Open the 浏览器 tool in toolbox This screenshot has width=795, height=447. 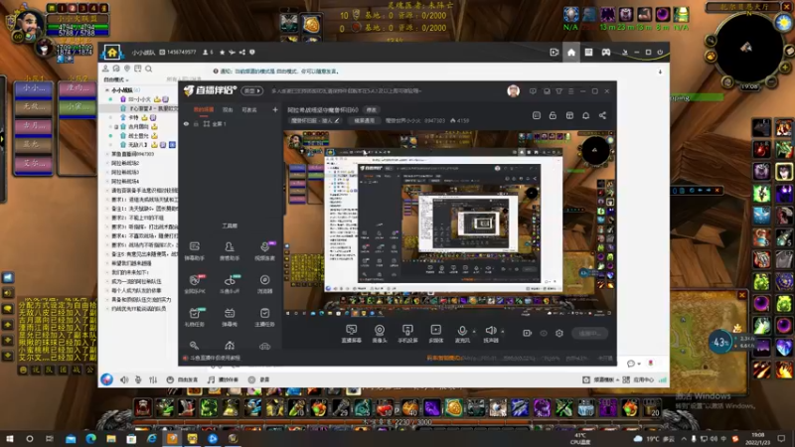tap(264, 284)
